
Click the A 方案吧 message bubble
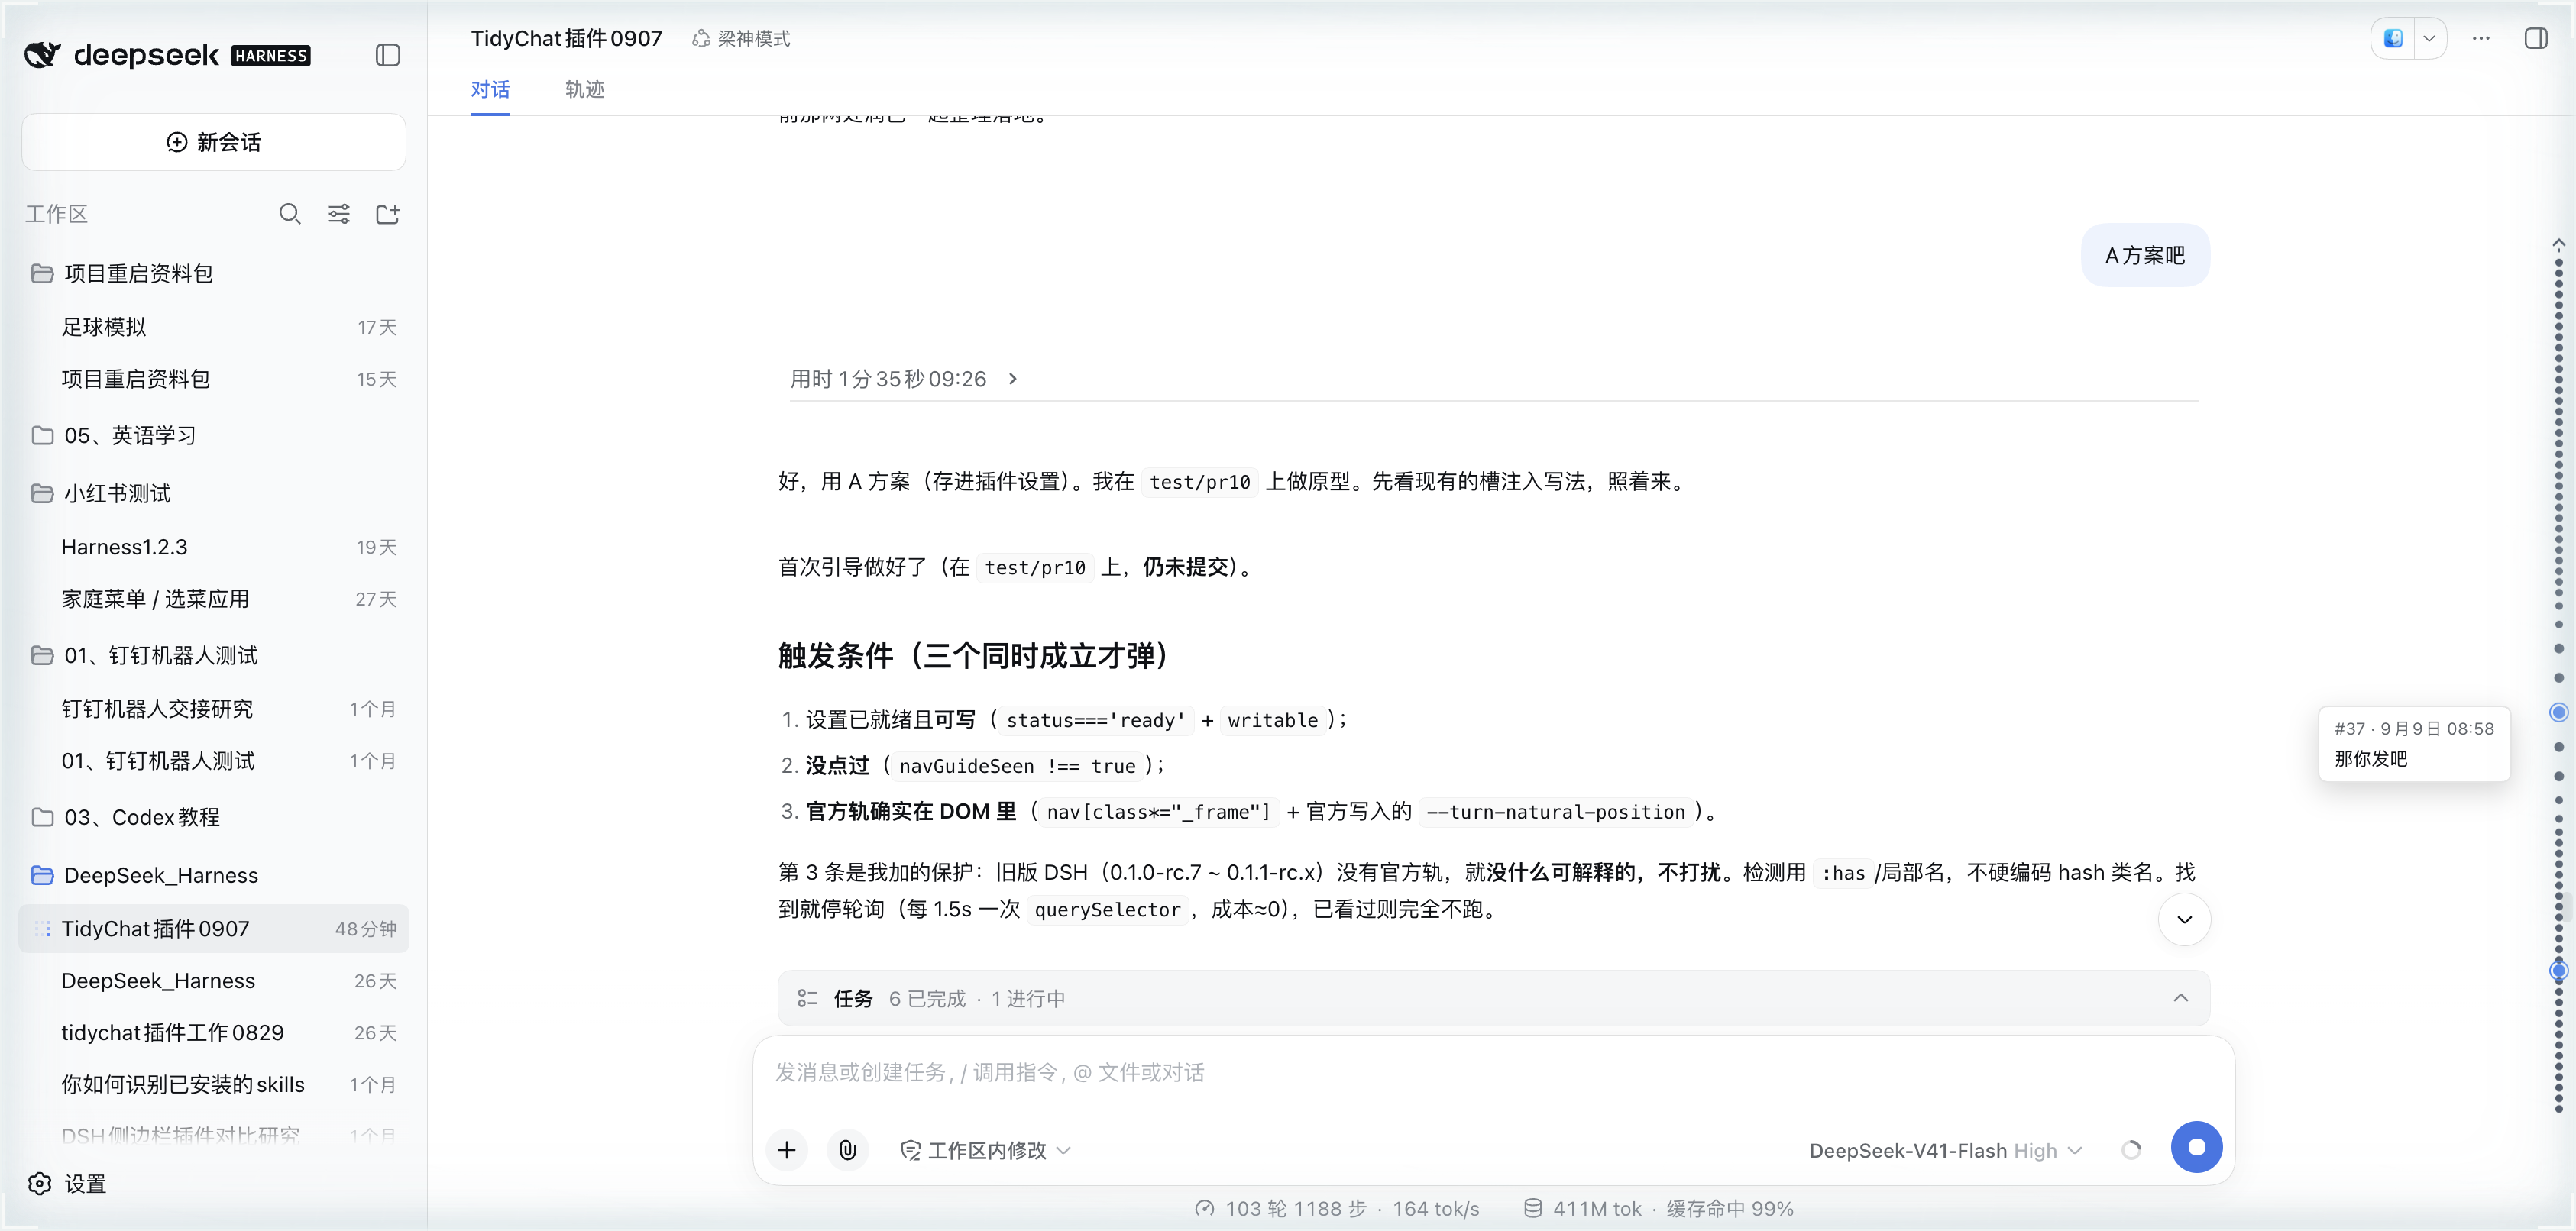click(x=2145, y=255)
